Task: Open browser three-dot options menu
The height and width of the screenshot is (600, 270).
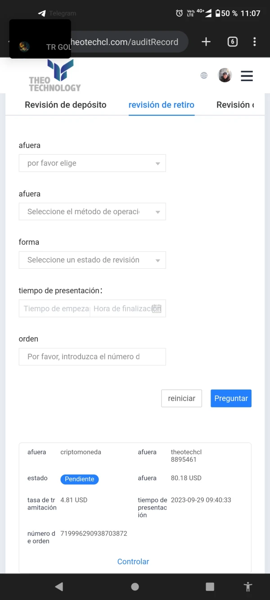Action: coord(254,42)
